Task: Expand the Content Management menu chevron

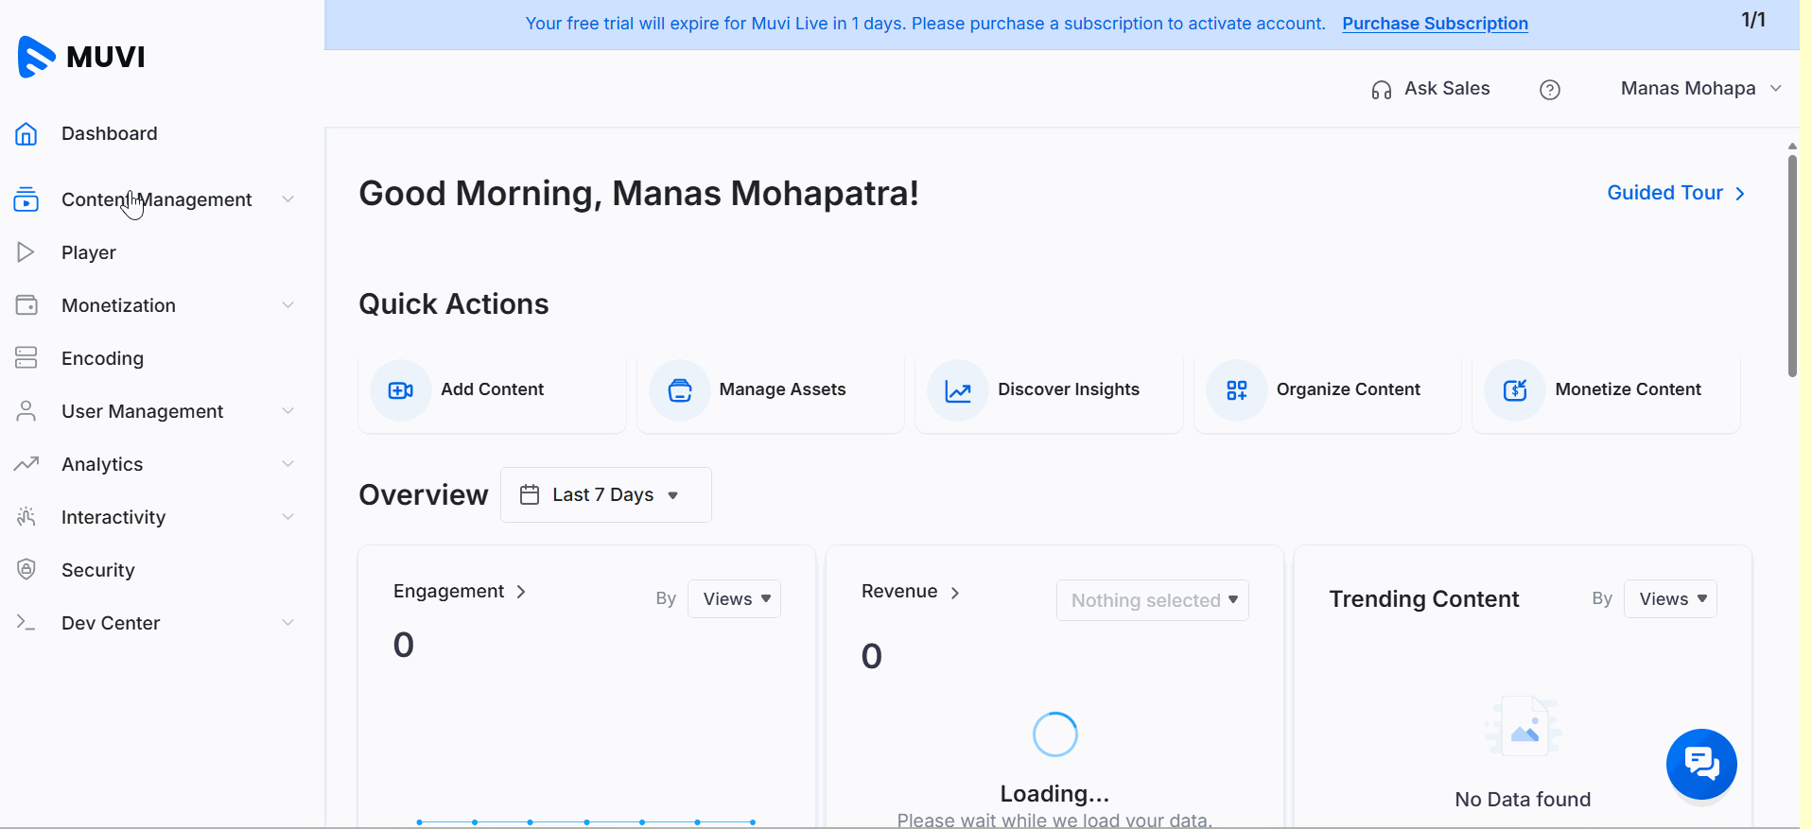Action: (287, 199)
